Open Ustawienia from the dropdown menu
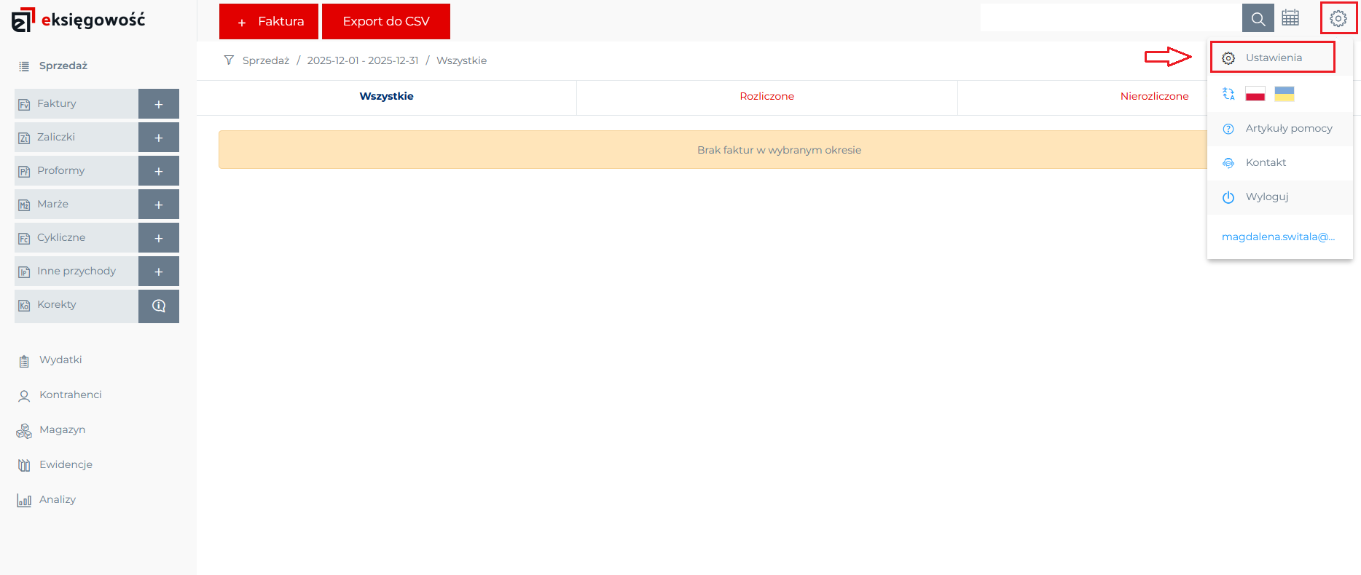Screen dimensions: 1361x575 pyautogui.click(x=1273, y=57)
